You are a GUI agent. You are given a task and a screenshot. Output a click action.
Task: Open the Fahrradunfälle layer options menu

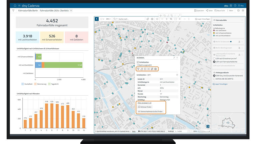pos(242,20)
